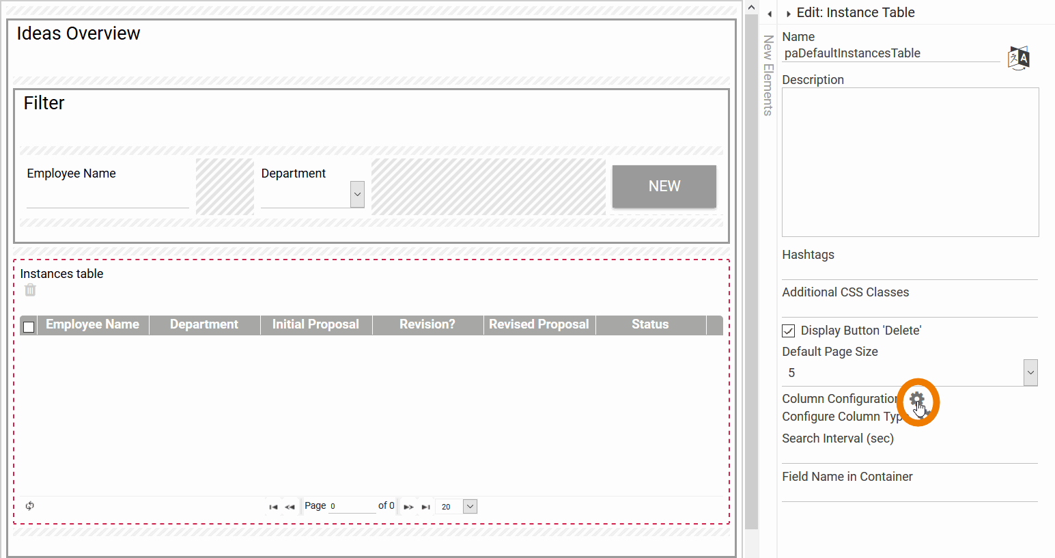Collapse the edit panel with the left arrow
1055x558 pixels.
(x=769, y=13)
